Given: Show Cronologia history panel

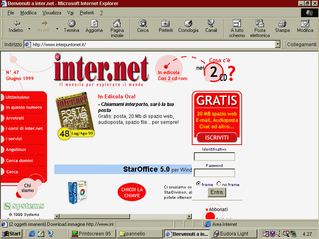Looking at the screenshot, I should click(x=188, y=26).
